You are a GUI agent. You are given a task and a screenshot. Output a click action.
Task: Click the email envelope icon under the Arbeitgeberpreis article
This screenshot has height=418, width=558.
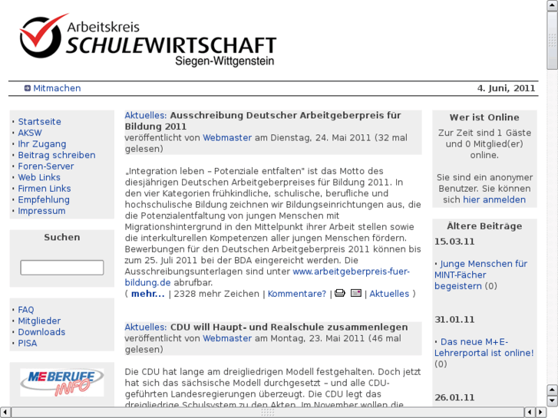pos(356,293)
